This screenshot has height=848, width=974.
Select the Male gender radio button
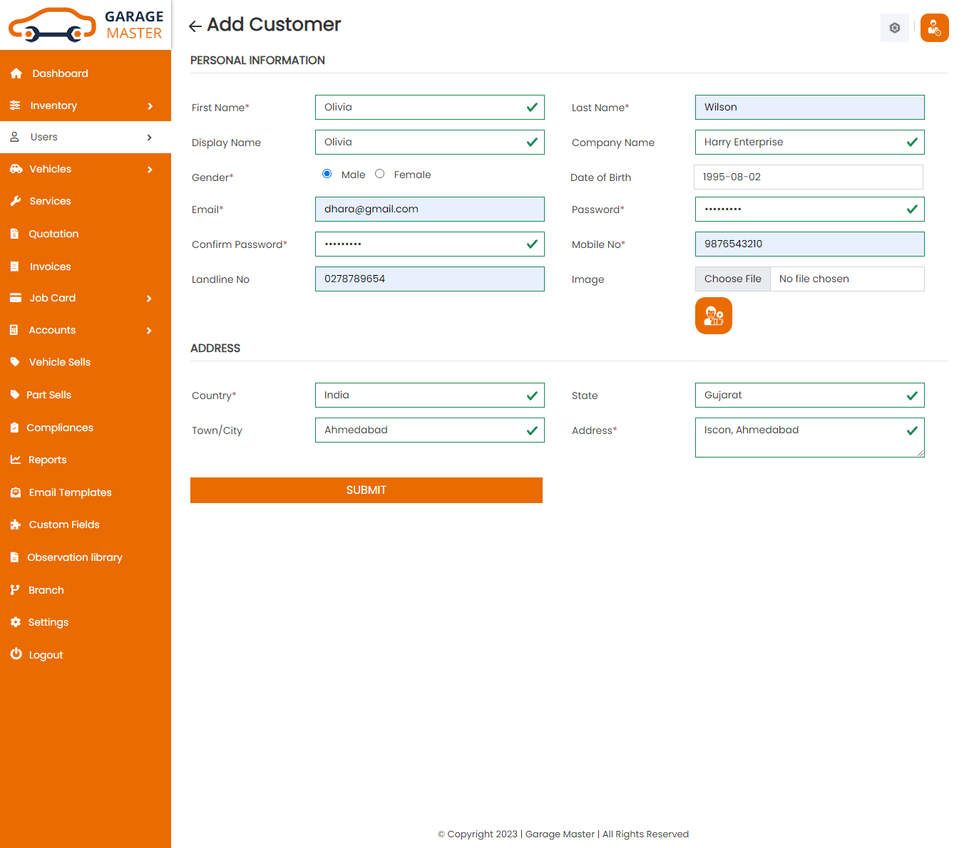point(327,174)
